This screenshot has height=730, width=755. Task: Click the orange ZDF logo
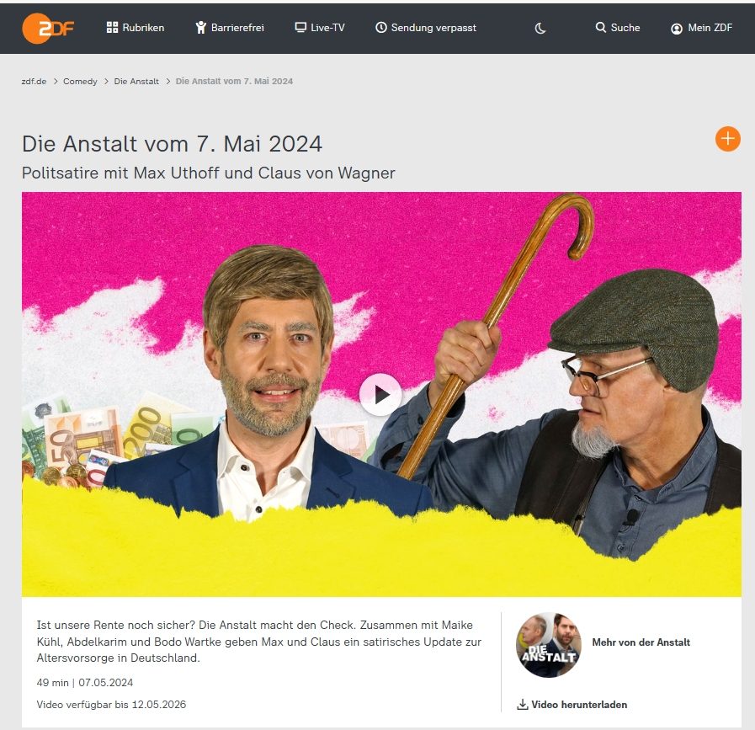(47, 29)
